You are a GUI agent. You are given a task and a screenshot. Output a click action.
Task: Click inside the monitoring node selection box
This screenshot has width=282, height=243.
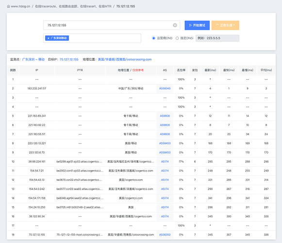tap(92, 38)
